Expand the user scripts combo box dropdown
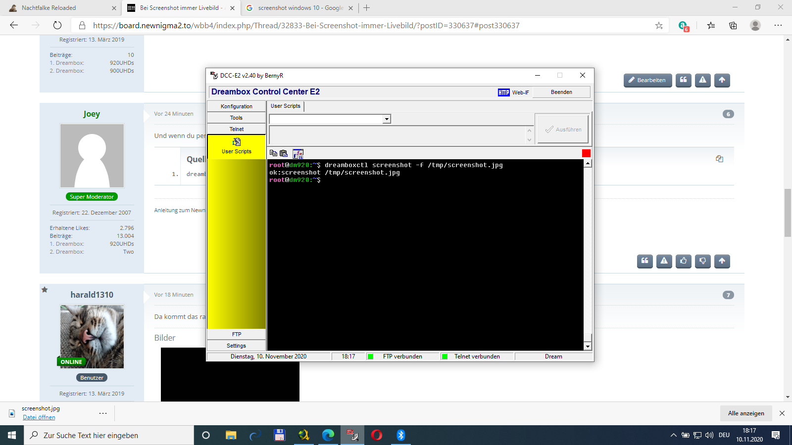The image size is (792, 445). click(x=387, y=119)
